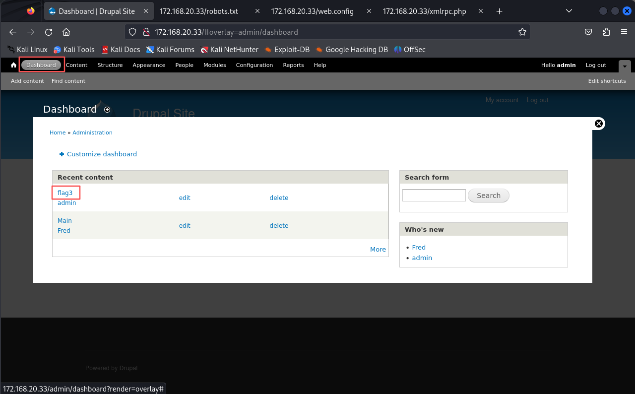Open the People admin menu
Viewport: 635px width, 394px height.
pyautogui.click(x=184, y=65)
